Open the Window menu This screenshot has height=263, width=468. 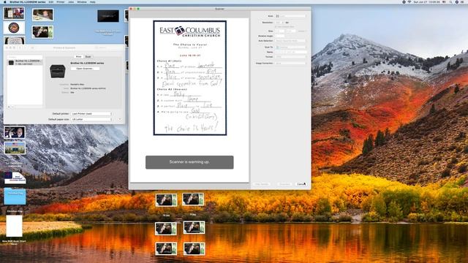(82, 1)
